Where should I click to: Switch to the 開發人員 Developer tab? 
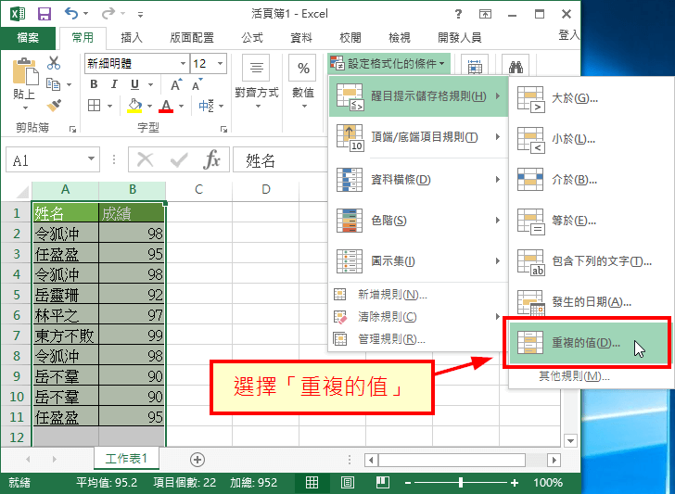coord(459,38)
